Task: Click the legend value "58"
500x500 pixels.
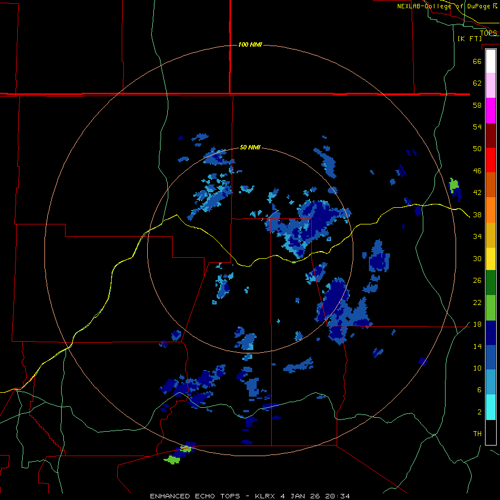Action: point(477,105)
